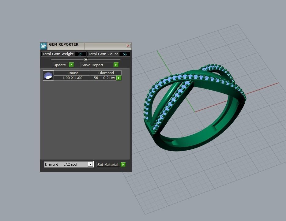
Task: Click the 1.00 X 1.00 size cell
Action: (x=72, y=78)
